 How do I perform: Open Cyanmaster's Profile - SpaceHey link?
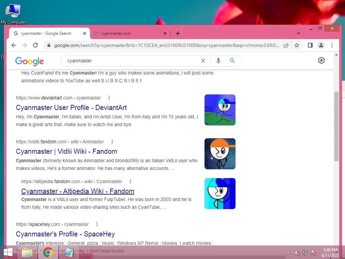65,234
